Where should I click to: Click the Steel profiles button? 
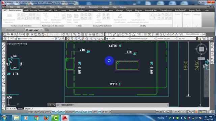[x=99, y=18]
